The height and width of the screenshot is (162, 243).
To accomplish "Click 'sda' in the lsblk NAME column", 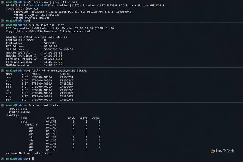I will pos(9,77).
